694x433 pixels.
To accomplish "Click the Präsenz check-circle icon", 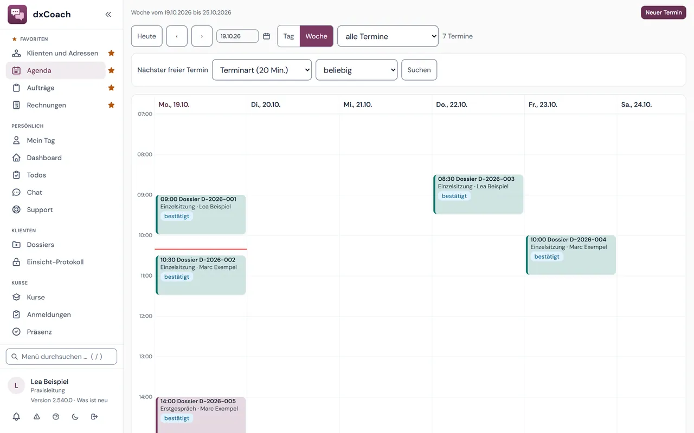I will (16, 332).
